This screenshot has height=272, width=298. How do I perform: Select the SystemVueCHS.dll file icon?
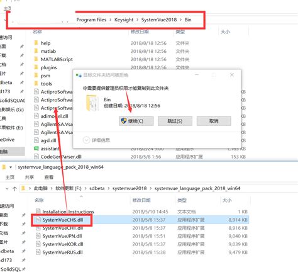[x=38, y=220]
